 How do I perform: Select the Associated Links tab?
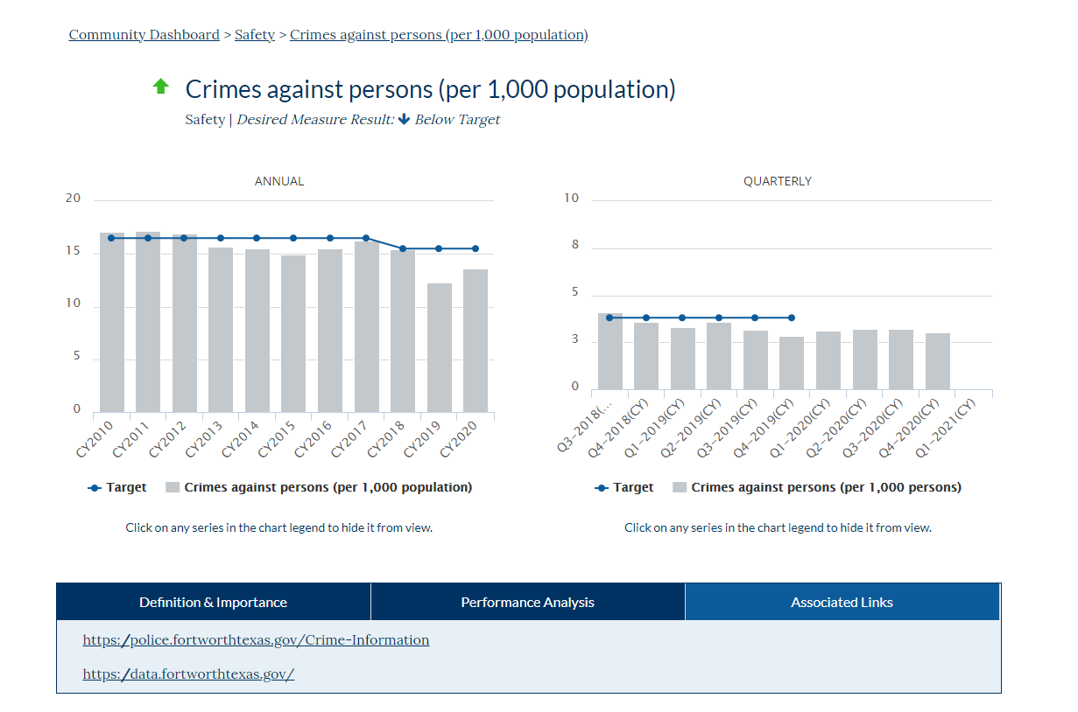click(842, 602)
